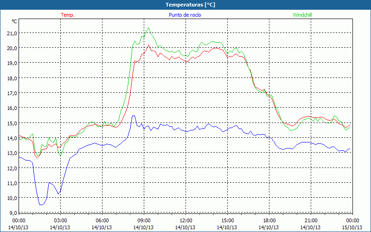Click the '18,0' y-axis value
This screenshot has width=371, height=232.
12,78
